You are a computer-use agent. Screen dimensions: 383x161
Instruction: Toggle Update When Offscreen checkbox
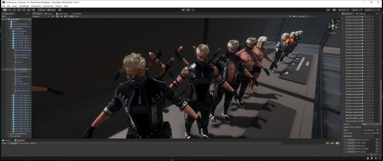click(x=363, y=127)
